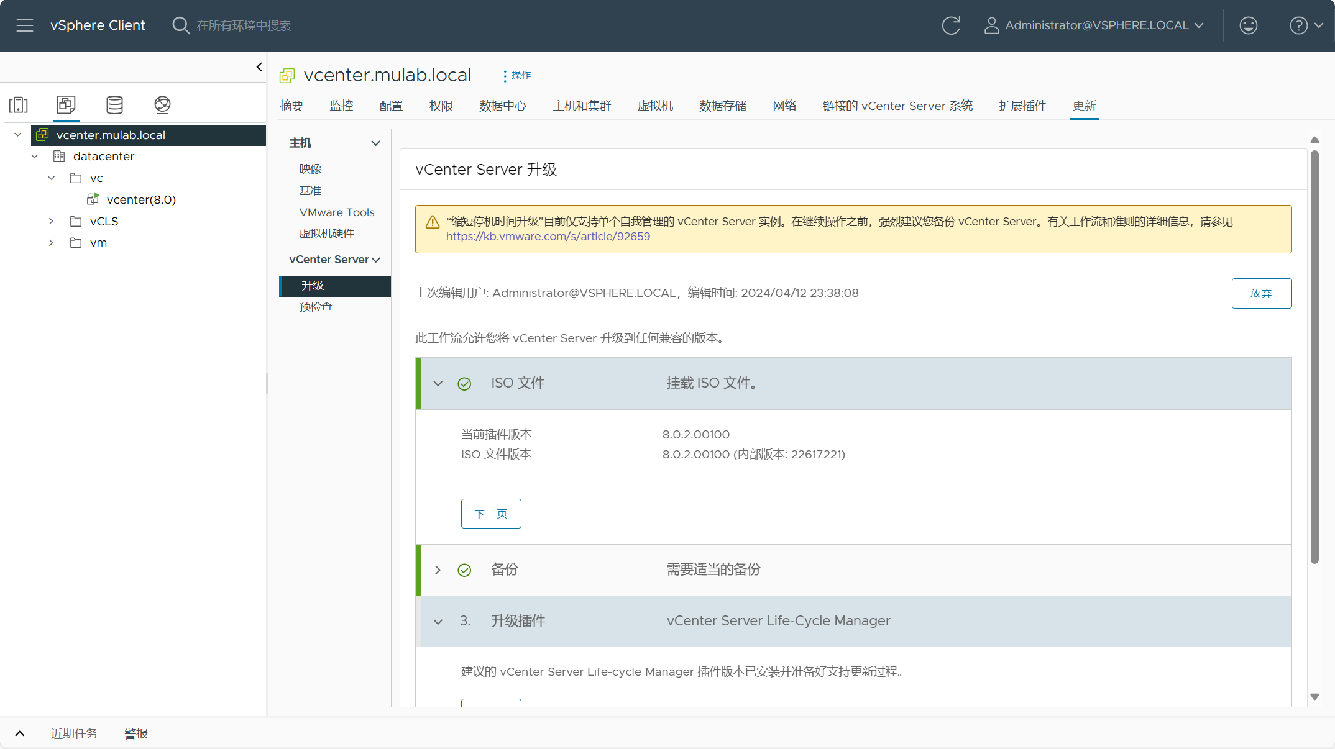
Task: Select vcenter(8.0) in the tree
Action: tap(141, 199)
